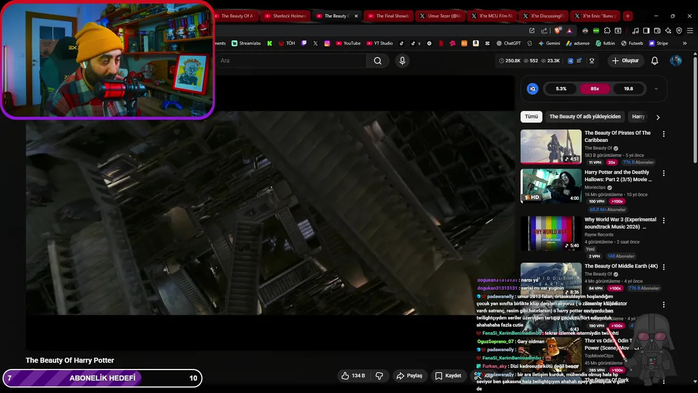The width and height of the screenshot is (698, 393).
Task: Click 'The Beauty Of Harry Potter' title
Action: pyautogui.click(x=70, y=360)
